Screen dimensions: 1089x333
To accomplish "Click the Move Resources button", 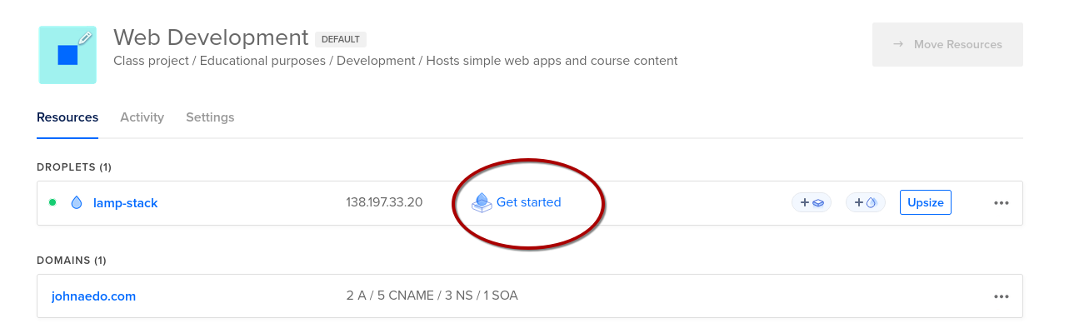I will [x=947, y=44].
